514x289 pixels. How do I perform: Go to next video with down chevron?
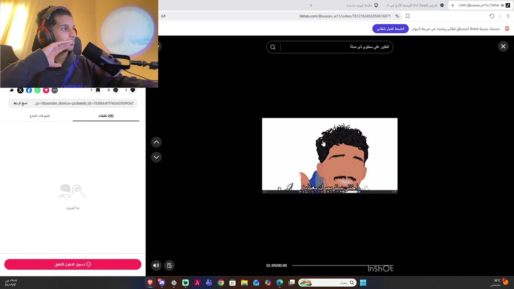[x=156, y=157]
